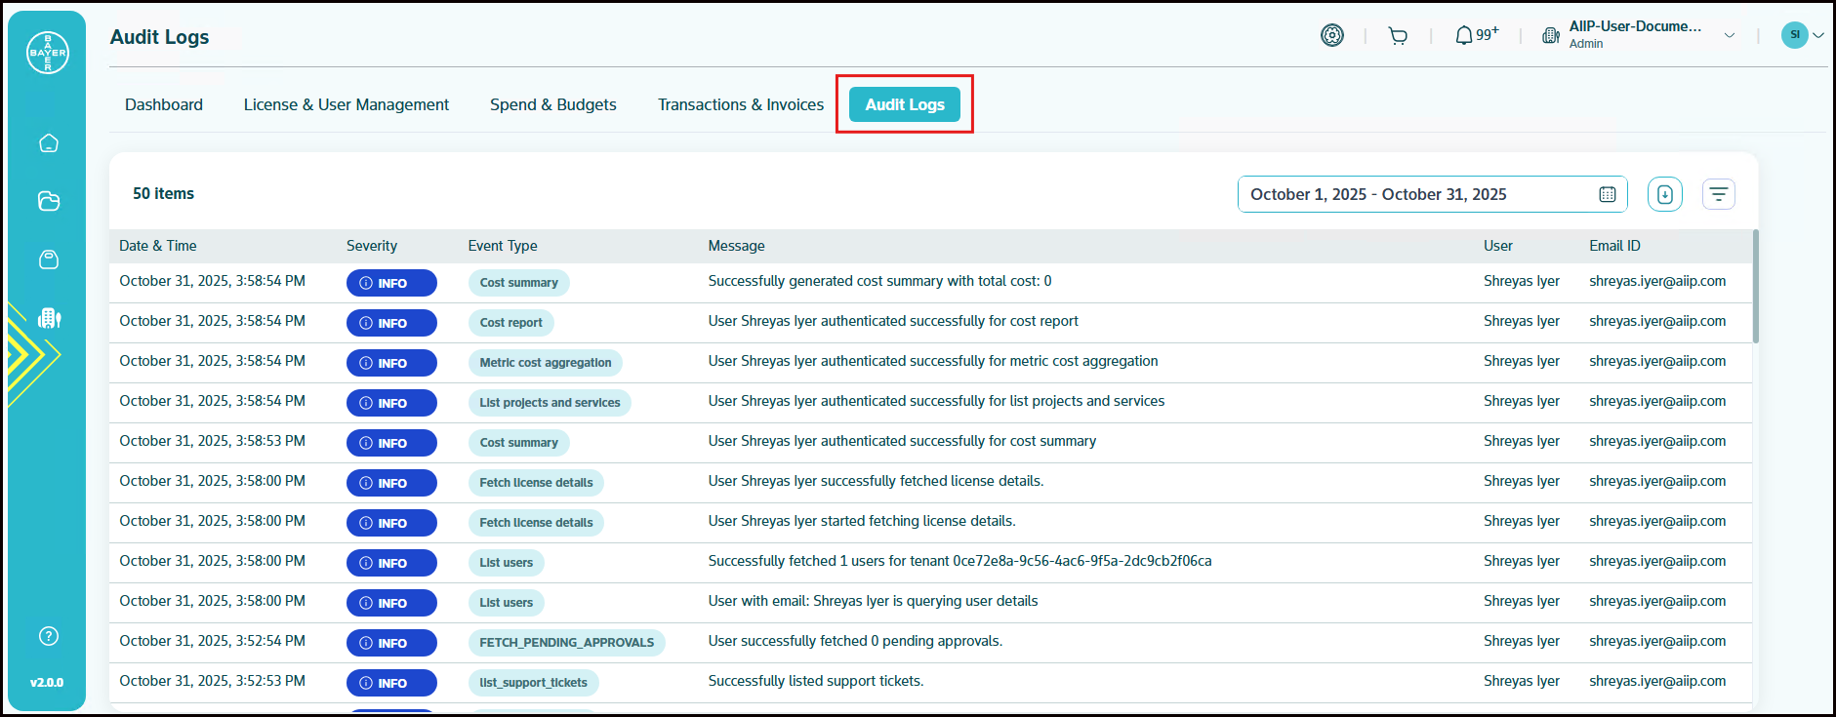Open the folders icon in sidebar
This screenshot has width=1836, height=717.
pos(49,201)
